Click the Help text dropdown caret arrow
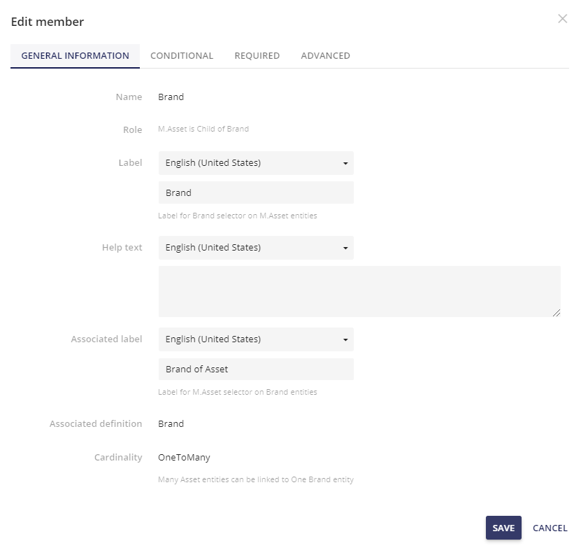The image size is (581, 548). 344,248
